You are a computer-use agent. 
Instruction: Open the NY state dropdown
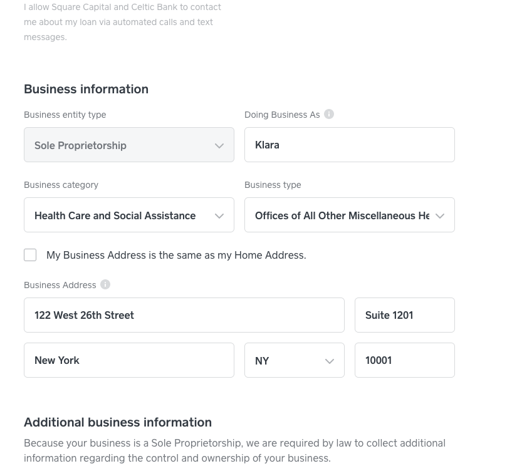click(294, 360)
